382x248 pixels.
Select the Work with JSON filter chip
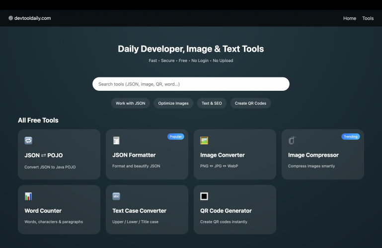131,103
